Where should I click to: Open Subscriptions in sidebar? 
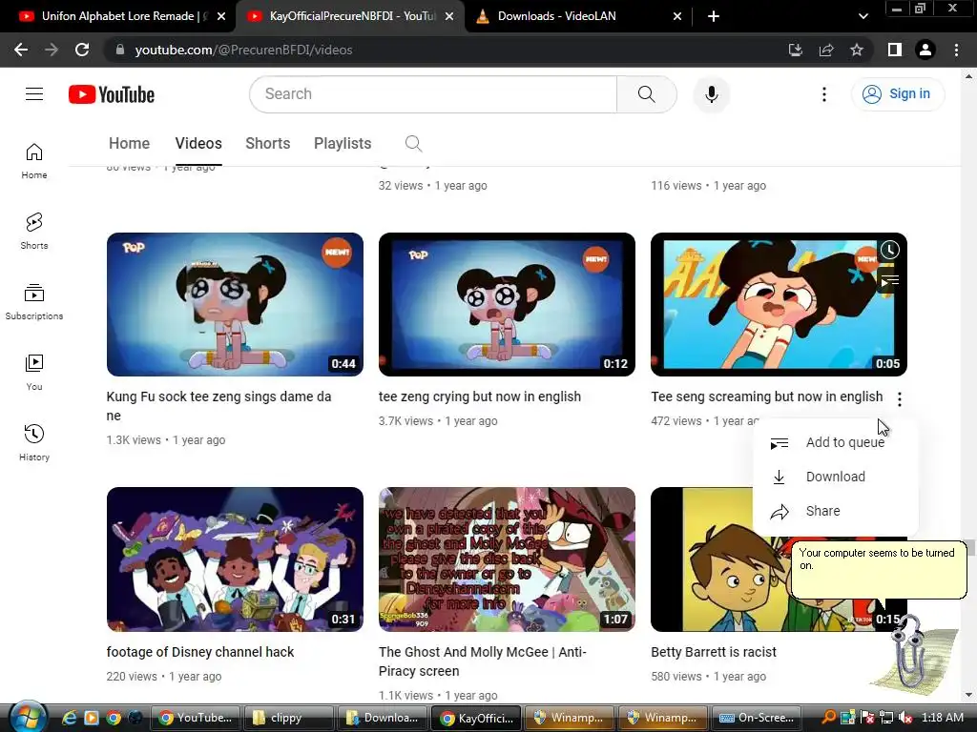(34, 302)
